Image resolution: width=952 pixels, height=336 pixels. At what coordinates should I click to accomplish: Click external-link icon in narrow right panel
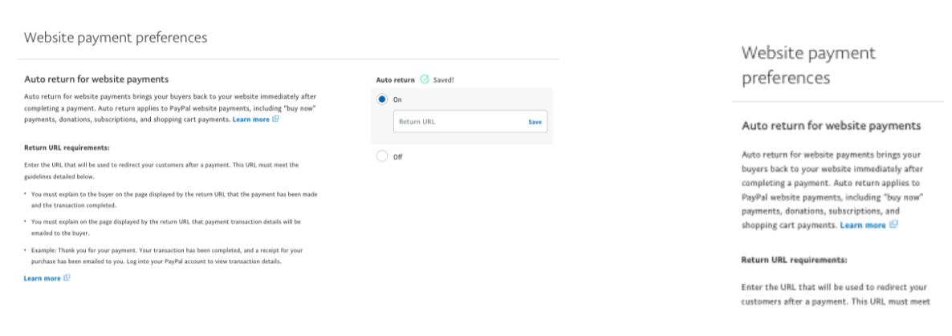pyautogui.click(x=893, y=225)
